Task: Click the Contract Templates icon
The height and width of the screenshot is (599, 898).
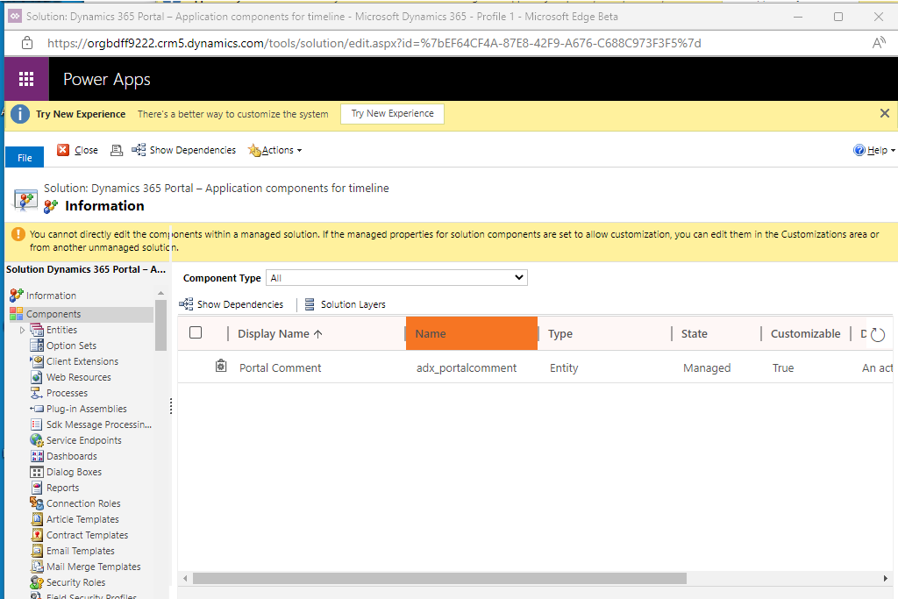Action: click(x=37, y=535)
